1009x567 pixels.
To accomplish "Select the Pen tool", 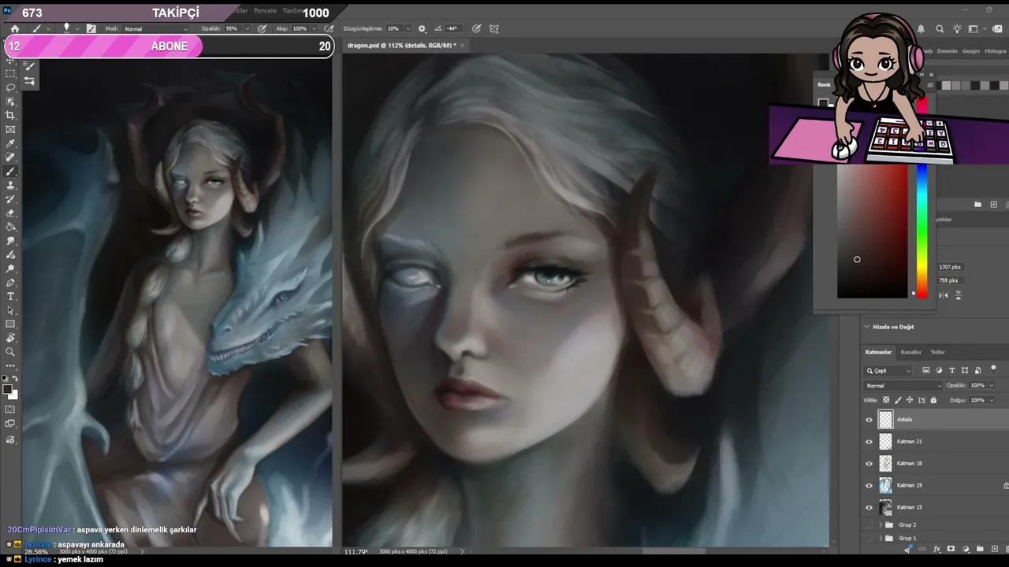I will [10, 283].
